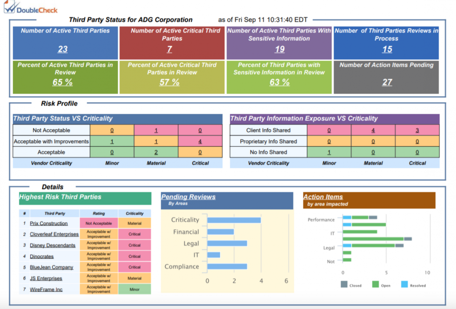456x309 pixels.
Task: Click Client Info Shared Material value 4
Action: point(373,130)
